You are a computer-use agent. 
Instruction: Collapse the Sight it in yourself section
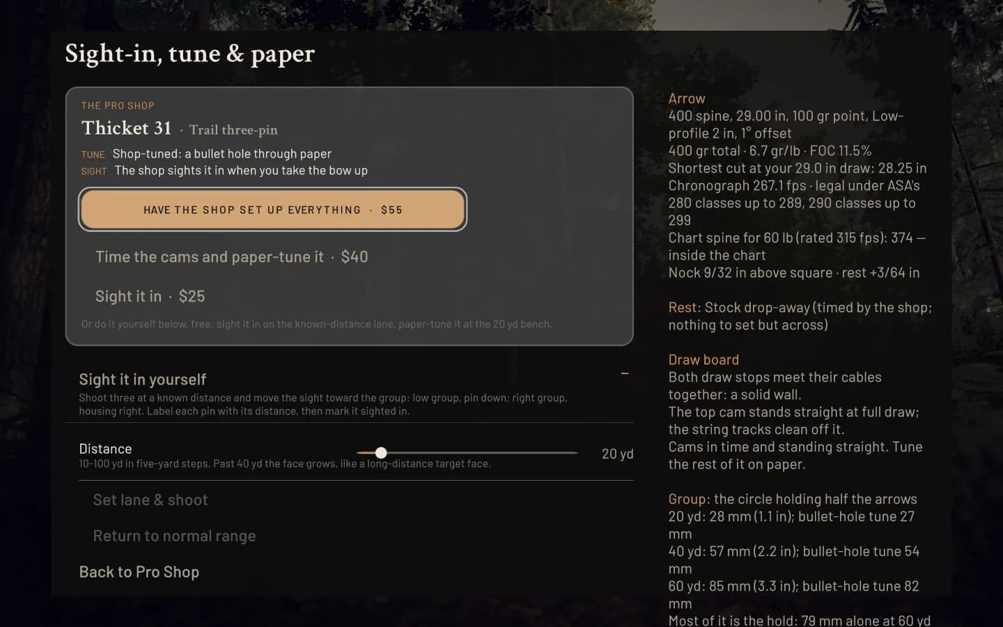tap(625, 373)
